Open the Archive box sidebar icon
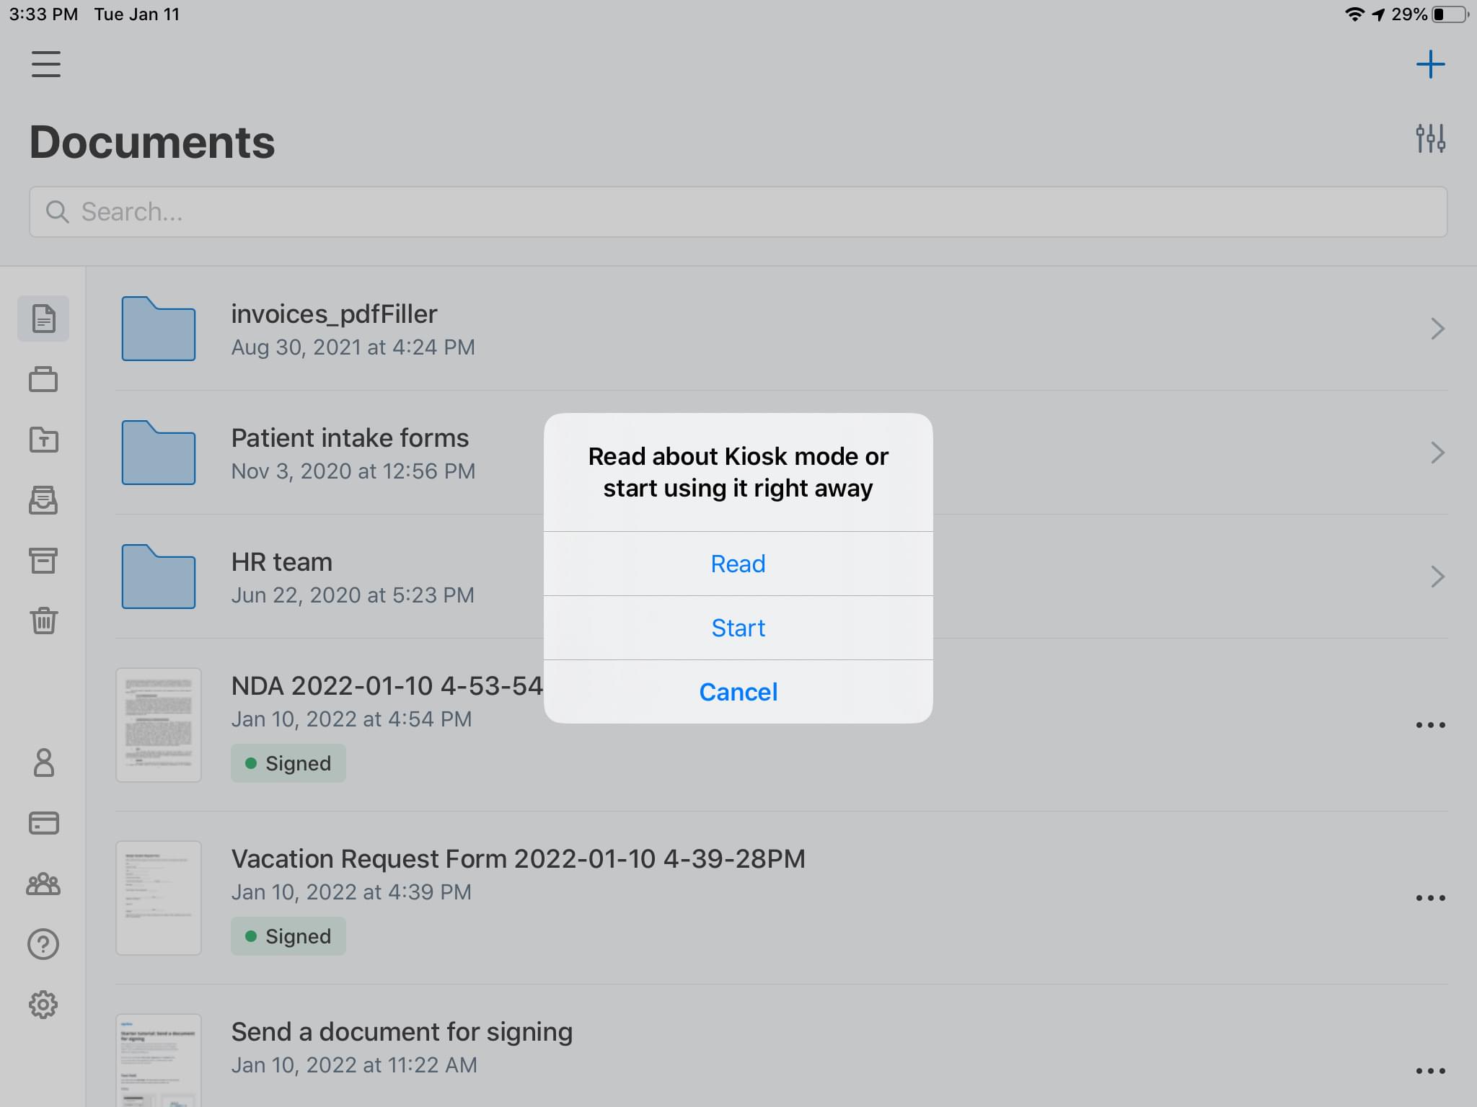 coord(43,561)
